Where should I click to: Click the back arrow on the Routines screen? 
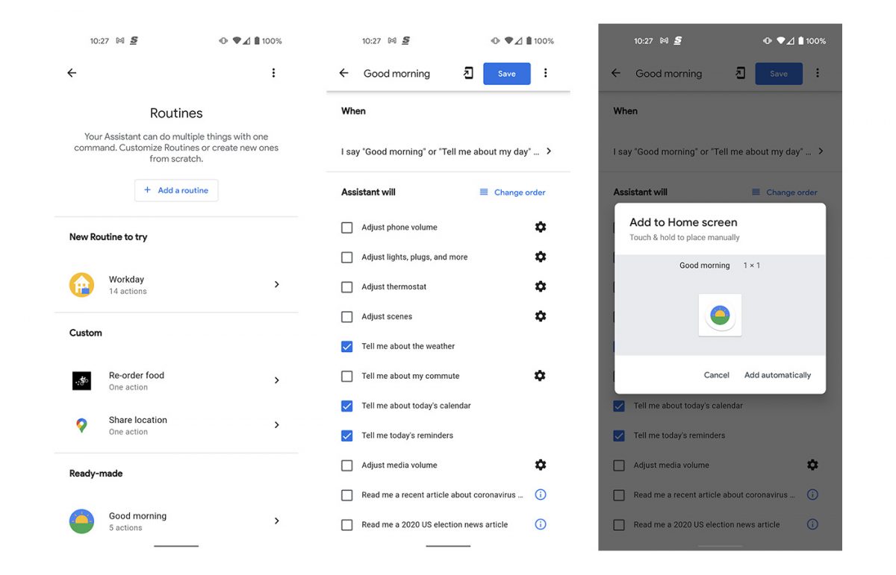[x=71, y=72]
